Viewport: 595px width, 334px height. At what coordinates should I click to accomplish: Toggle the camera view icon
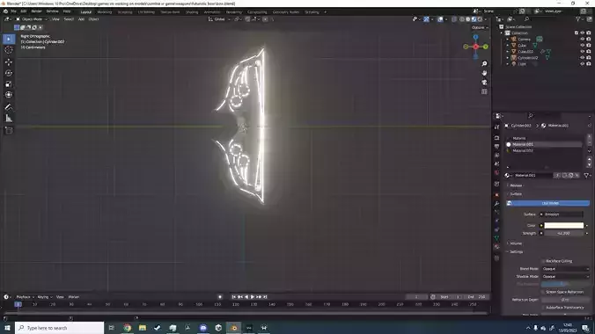pyautogui.click(x=484, y=83)
